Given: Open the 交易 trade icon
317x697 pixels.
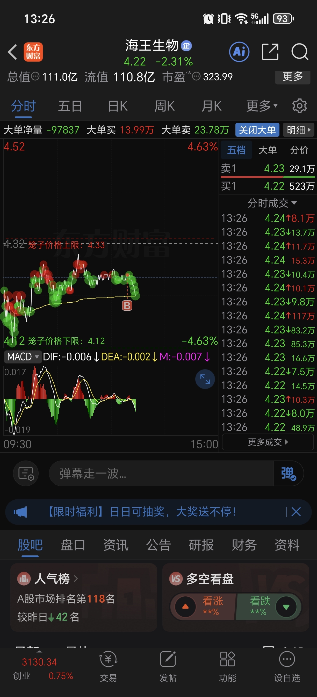Looking at the screenshot, I should point(108,666).
